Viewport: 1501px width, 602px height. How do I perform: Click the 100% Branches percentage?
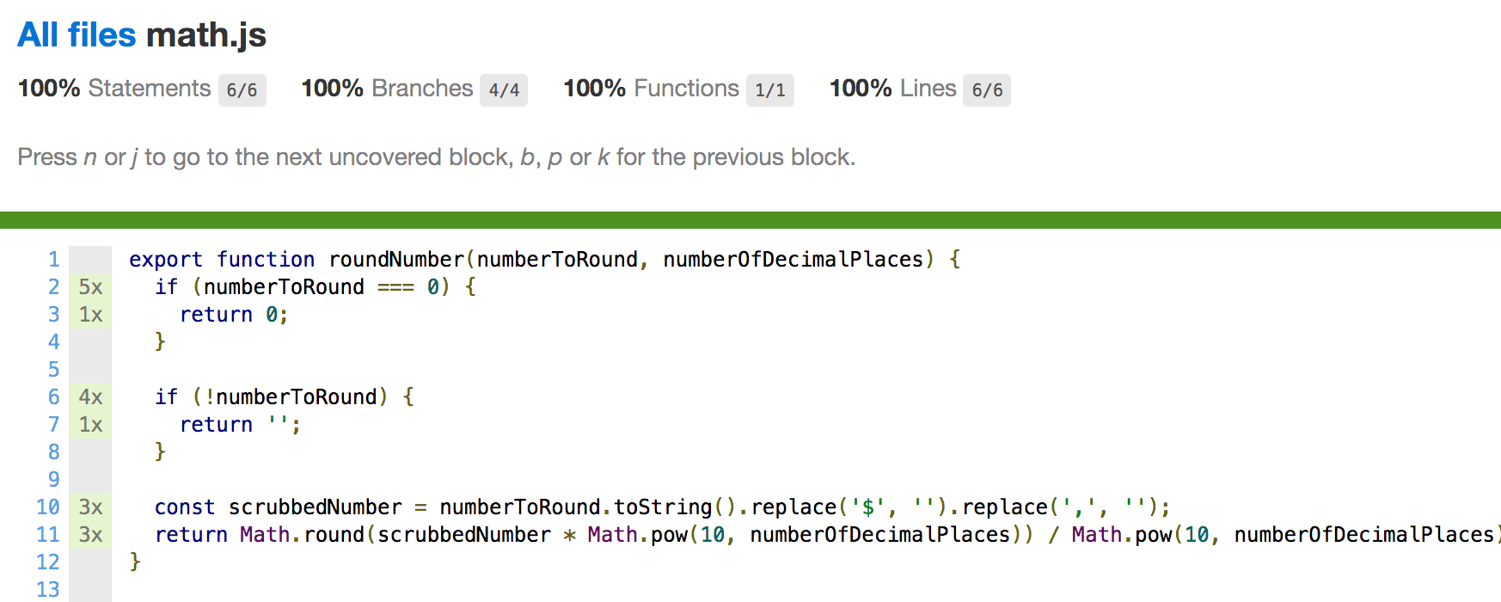point(333,89)
